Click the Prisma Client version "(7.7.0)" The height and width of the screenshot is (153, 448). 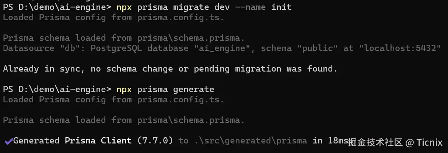[x=154, y=141]
